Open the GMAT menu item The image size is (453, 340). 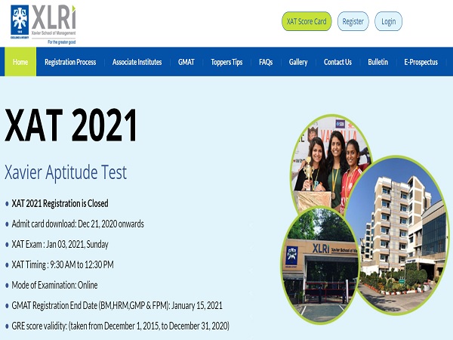(x=186, y=62)
